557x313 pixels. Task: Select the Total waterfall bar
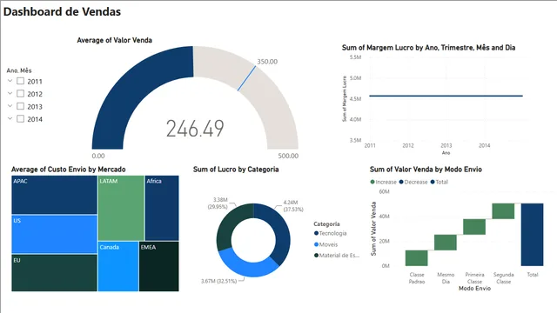[532, 235]
